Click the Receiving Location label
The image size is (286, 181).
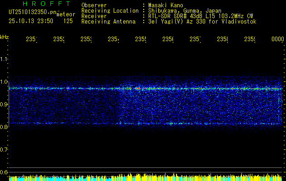(x=110, y=11)
